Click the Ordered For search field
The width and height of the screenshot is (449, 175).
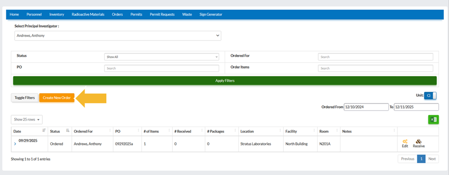pos(375,57)
